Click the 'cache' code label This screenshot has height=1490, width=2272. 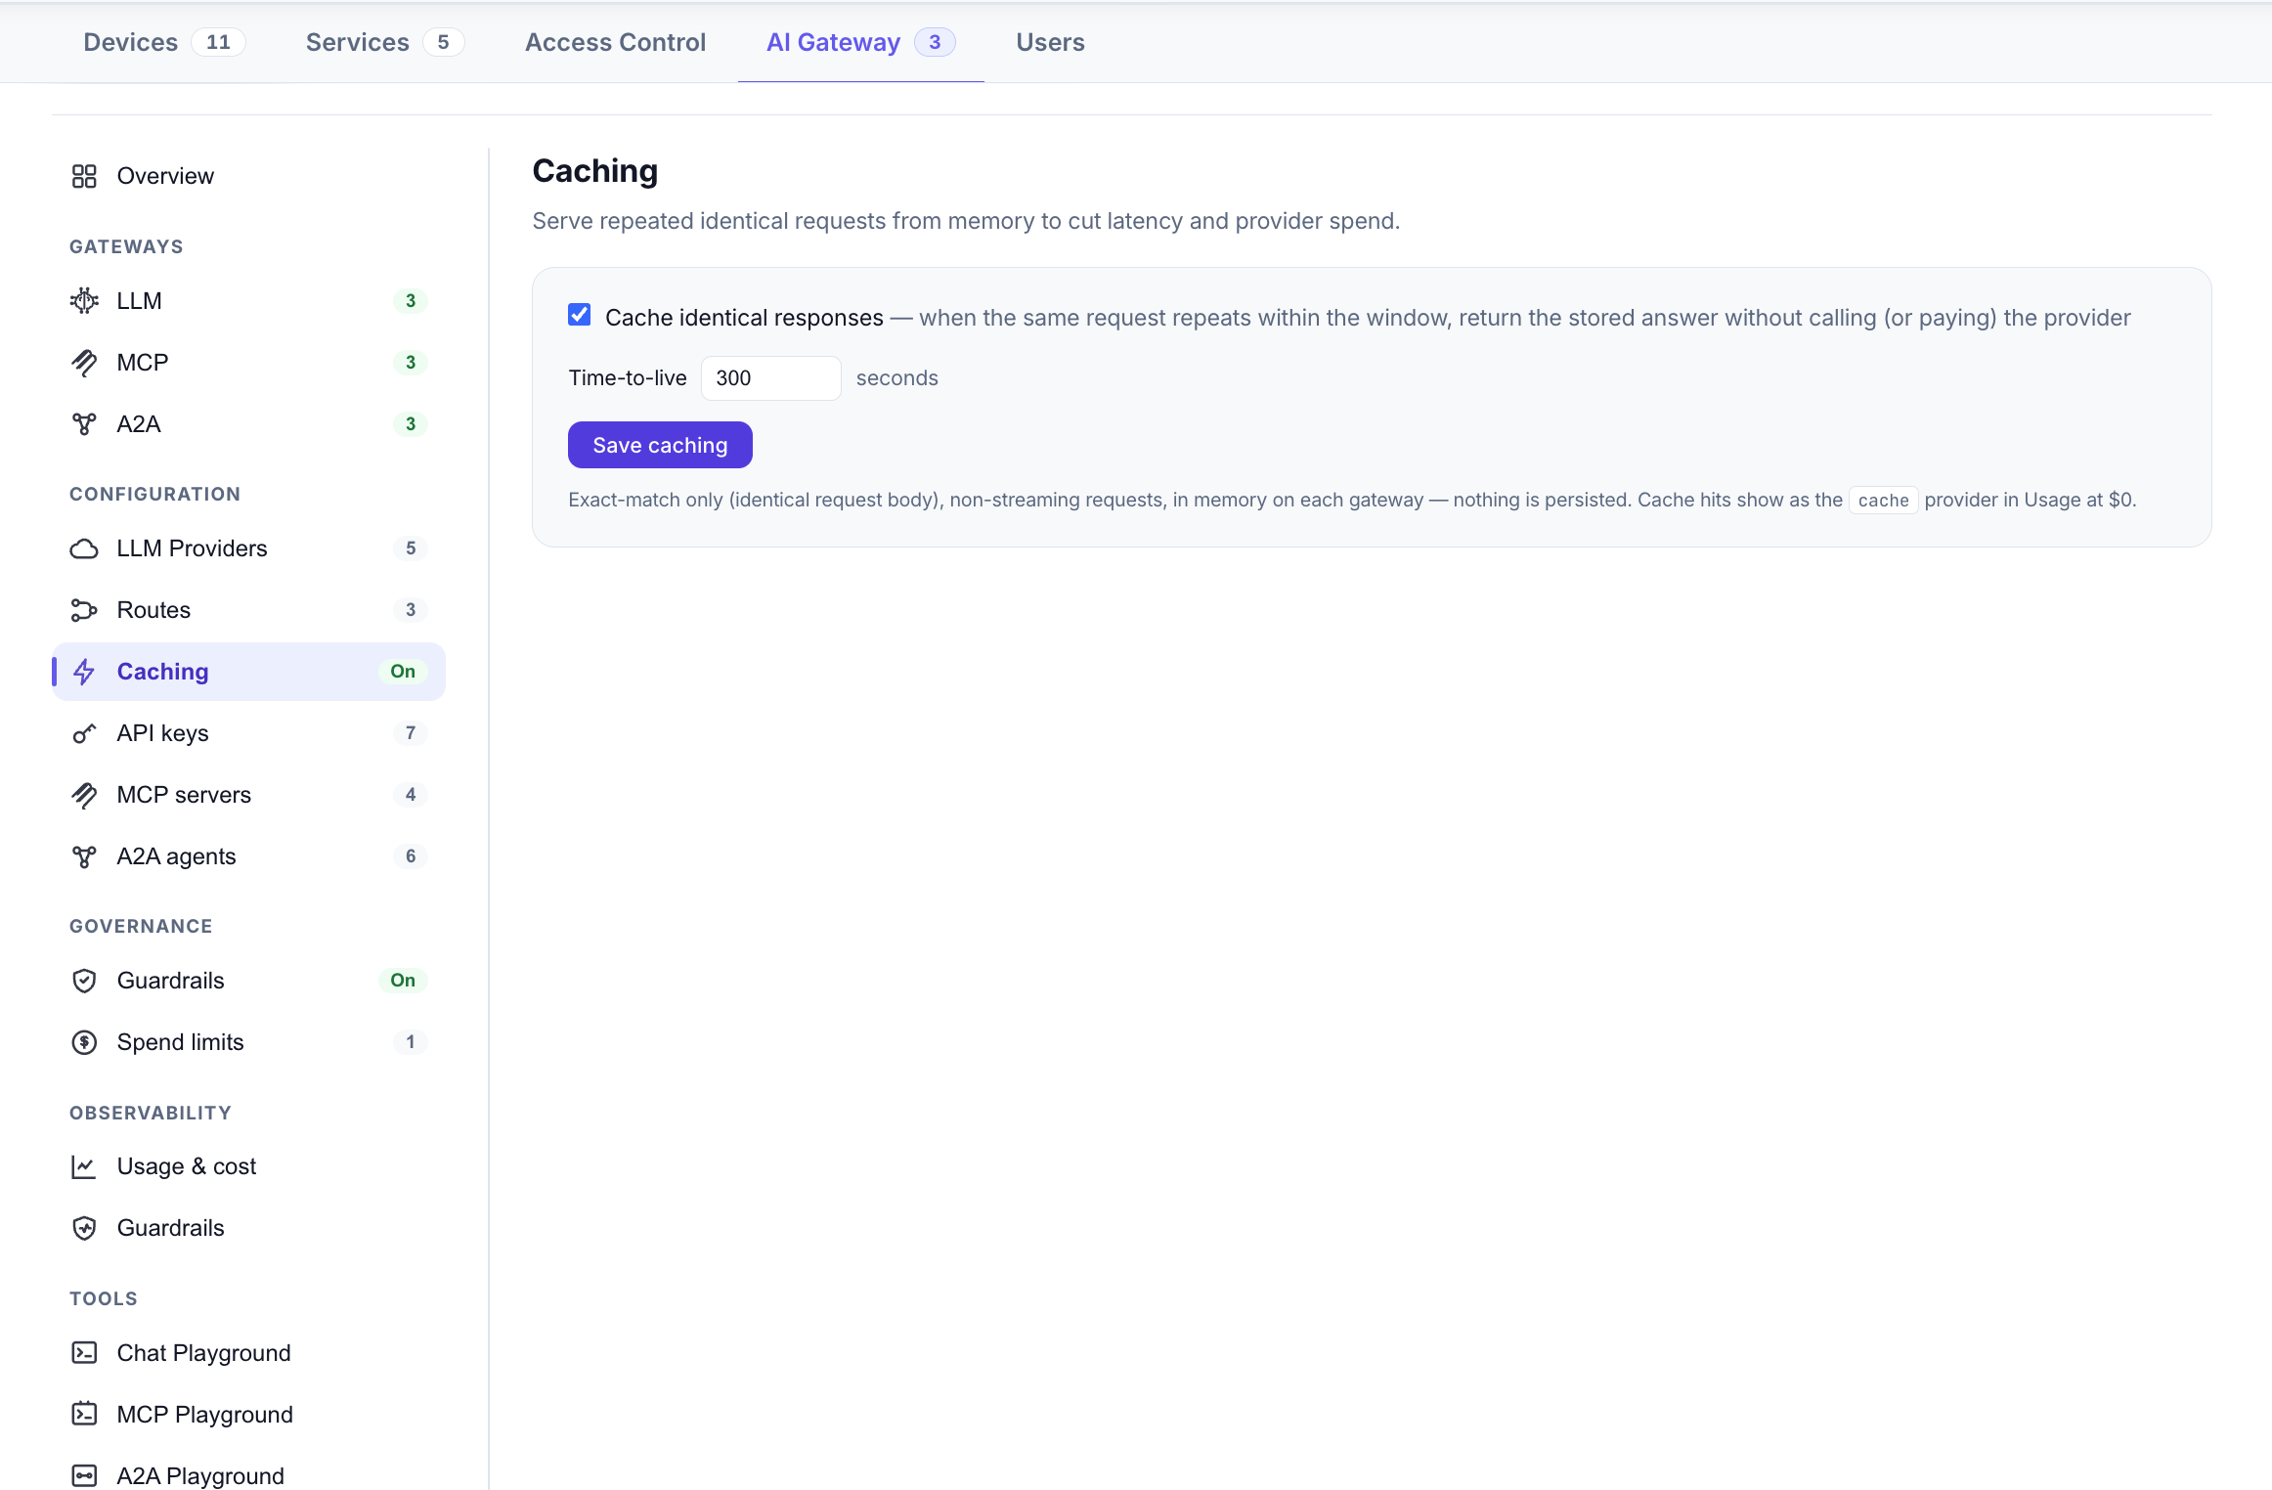tap(1883, 501)
